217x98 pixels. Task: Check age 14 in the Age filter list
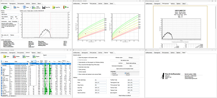tap(29, 71)
